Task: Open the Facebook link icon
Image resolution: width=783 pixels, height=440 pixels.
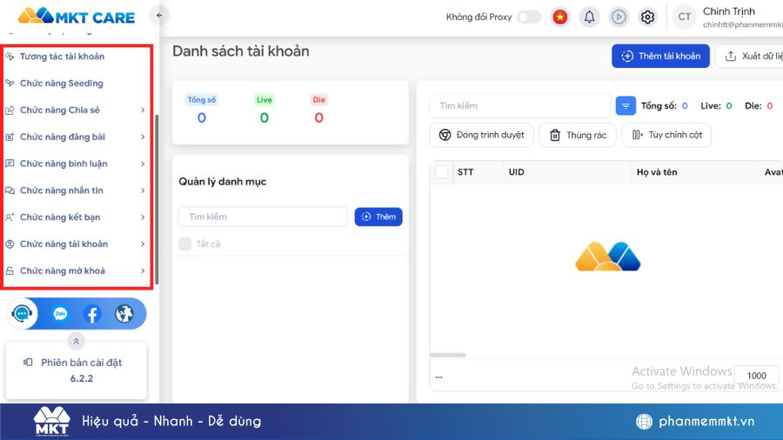Action: tap(92, 314)
